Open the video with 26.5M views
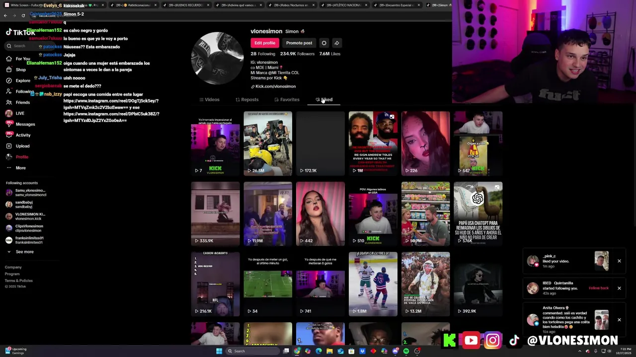 point(268,144)
